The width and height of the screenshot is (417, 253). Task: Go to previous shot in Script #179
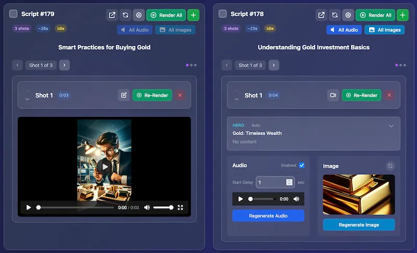[x=17, y=65]
